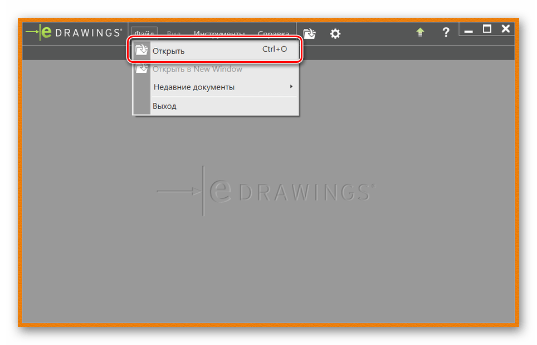The height and width of the screenshot is (345, 537).
Task: Click the Open file icon in the toolbar
Action: click(x=309, y=33)
